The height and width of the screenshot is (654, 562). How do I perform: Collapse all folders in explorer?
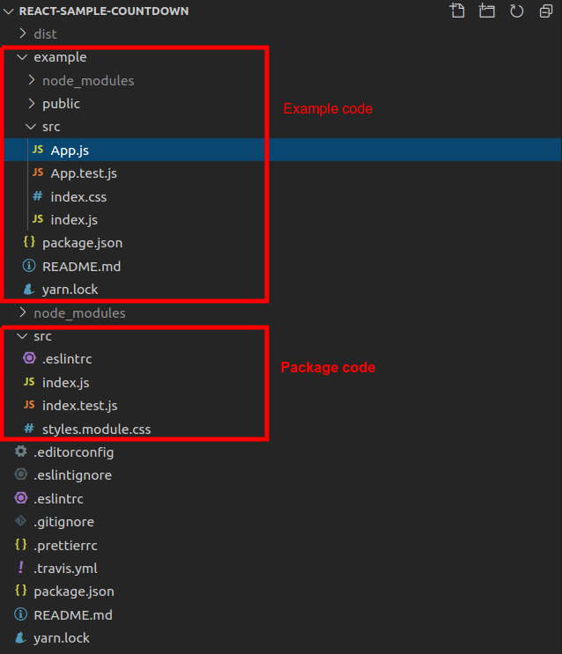(x=545, y=11)
